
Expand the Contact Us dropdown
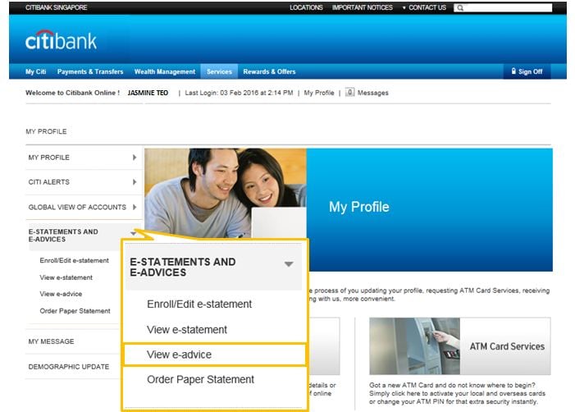[424, 8]
